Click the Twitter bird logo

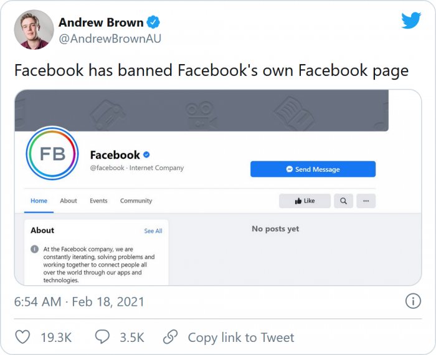coord(411,21)
